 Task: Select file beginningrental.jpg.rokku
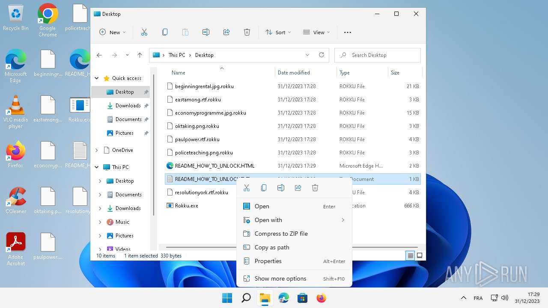293,86
